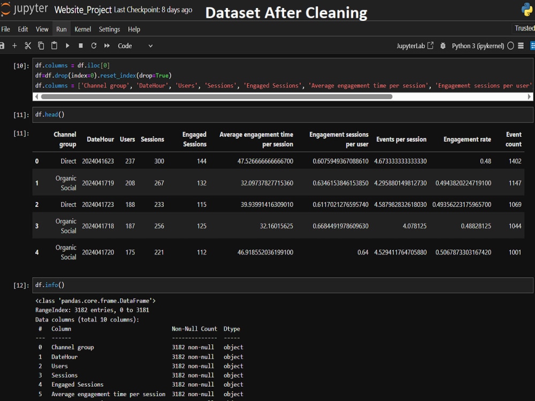Click DateHour value 2024041623

coord(98,161)
